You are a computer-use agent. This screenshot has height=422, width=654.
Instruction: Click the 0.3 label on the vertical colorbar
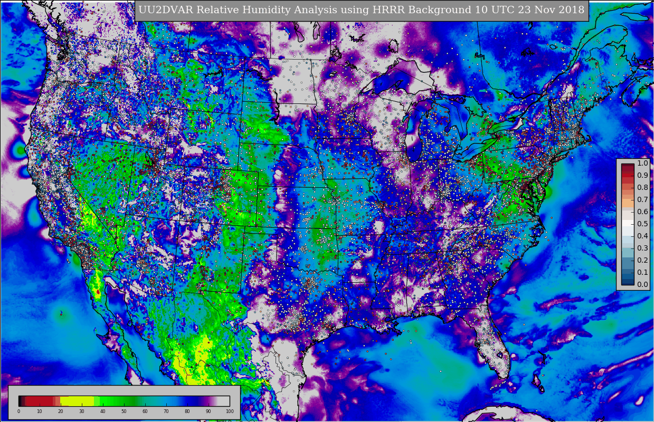click(x=642, y=248)
